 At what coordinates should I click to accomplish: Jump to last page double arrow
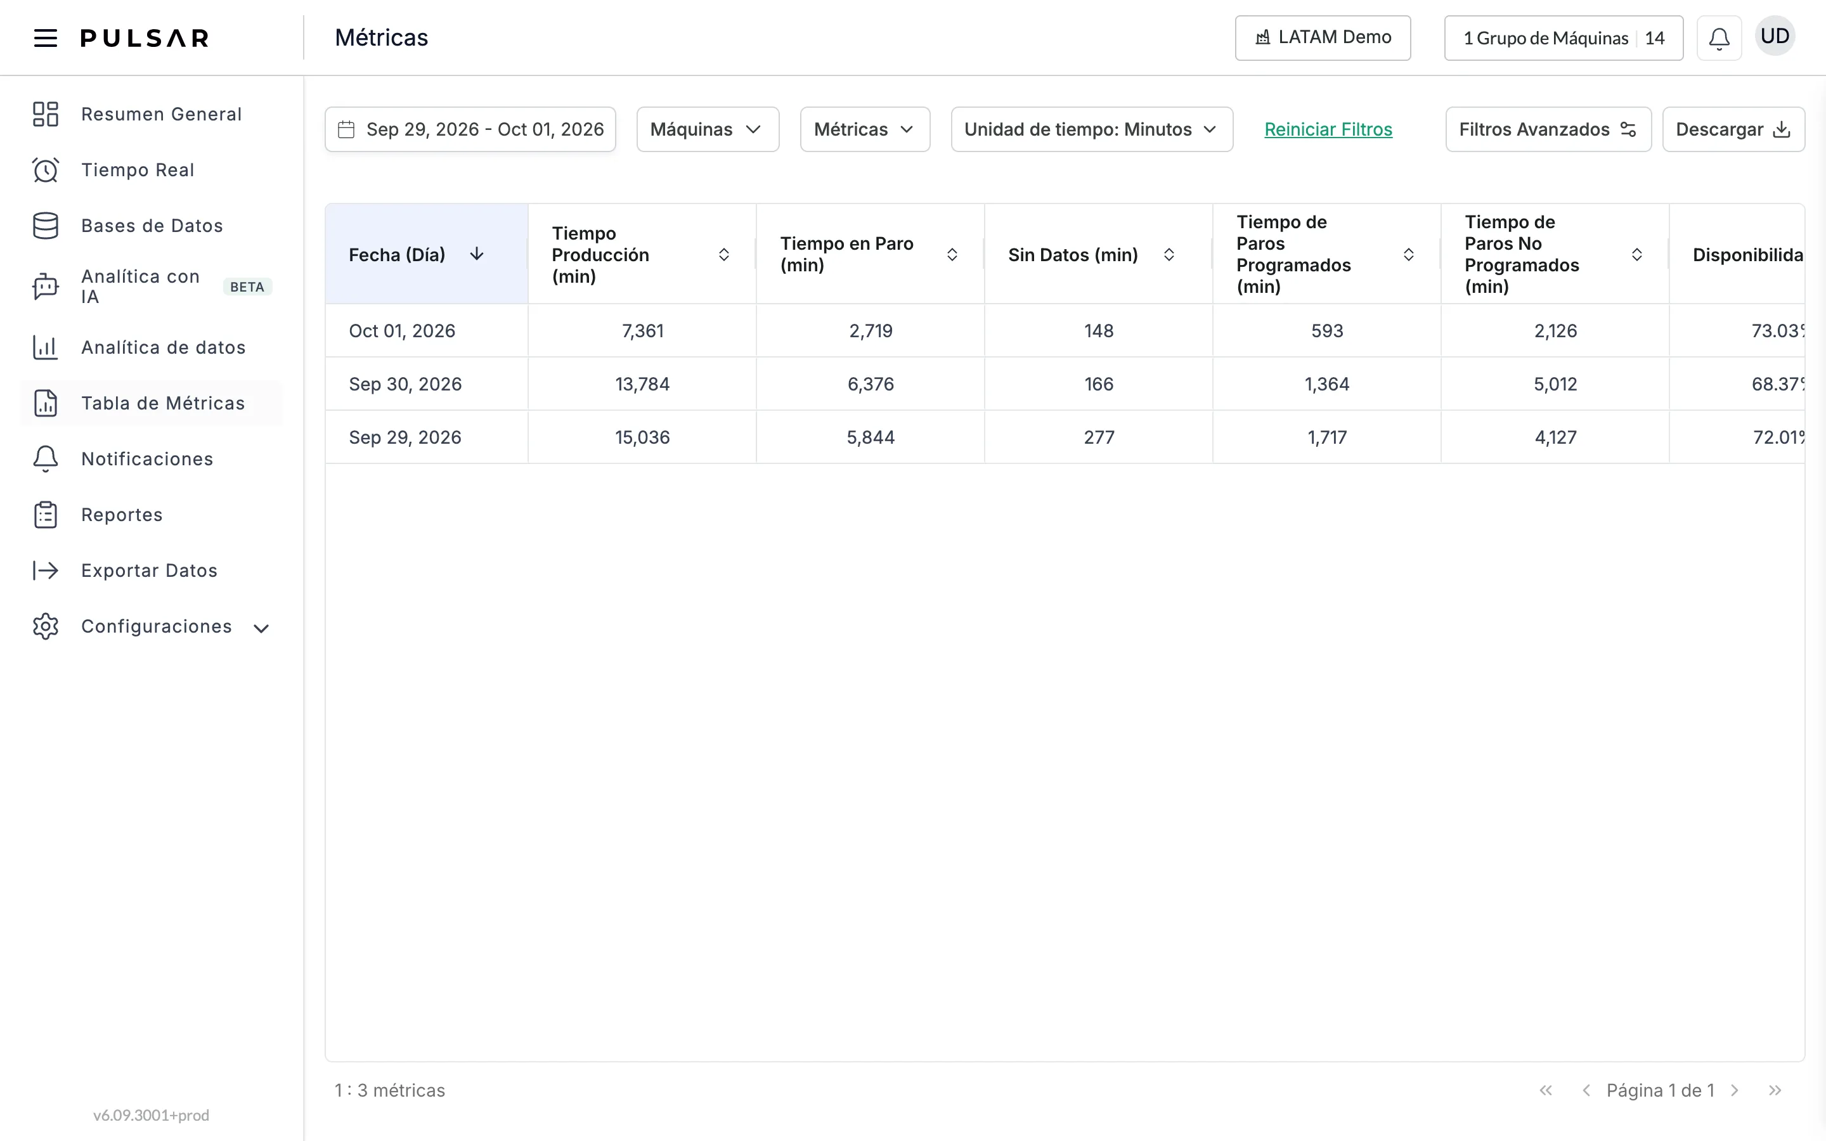(1775, 1090)
